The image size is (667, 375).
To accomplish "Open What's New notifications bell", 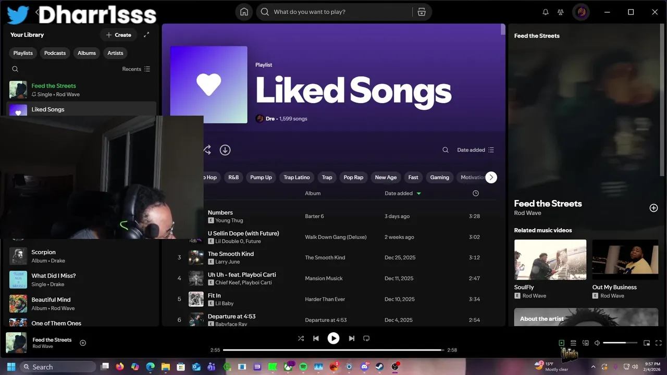I will pos(546,12).
